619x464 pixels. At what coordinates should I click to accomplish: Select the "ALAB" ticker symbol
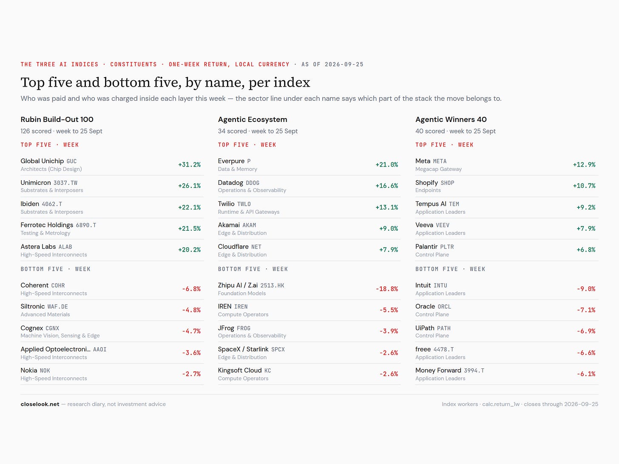pos(65,247)
